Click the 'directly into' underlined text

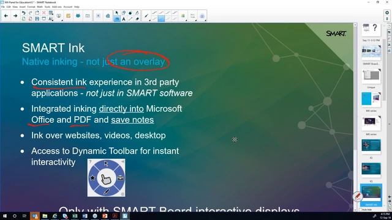point(121,109)
